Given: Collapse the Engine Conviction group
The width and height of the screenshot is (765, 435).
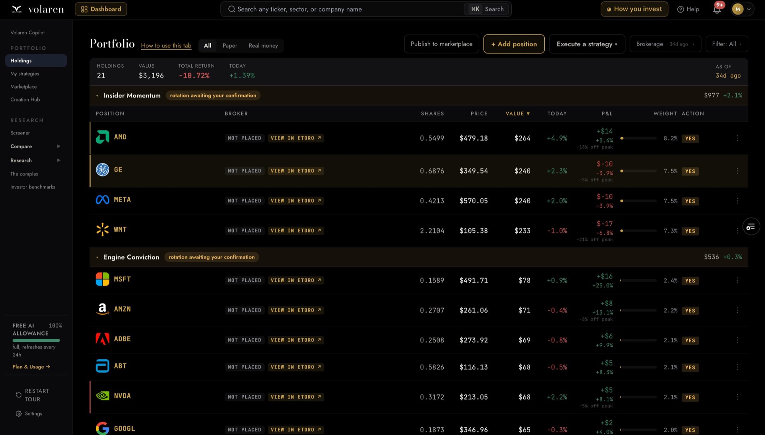Looking at the screenshot, I should (97, 257).
